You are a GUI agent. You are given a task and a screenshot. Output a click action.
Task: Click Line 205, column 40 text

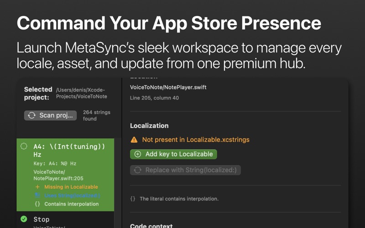pos(154,98)
